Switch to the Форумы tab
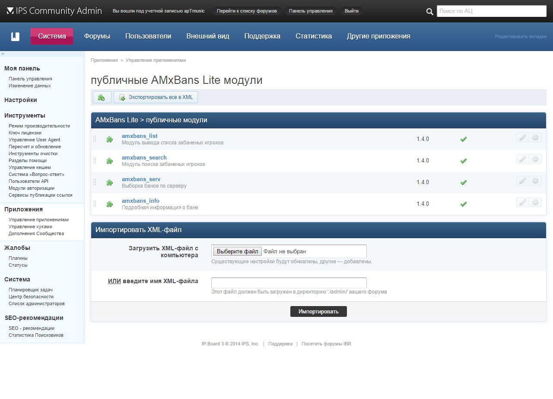The image size is (553, 399). pyautogui.click(x=97, y=36)
